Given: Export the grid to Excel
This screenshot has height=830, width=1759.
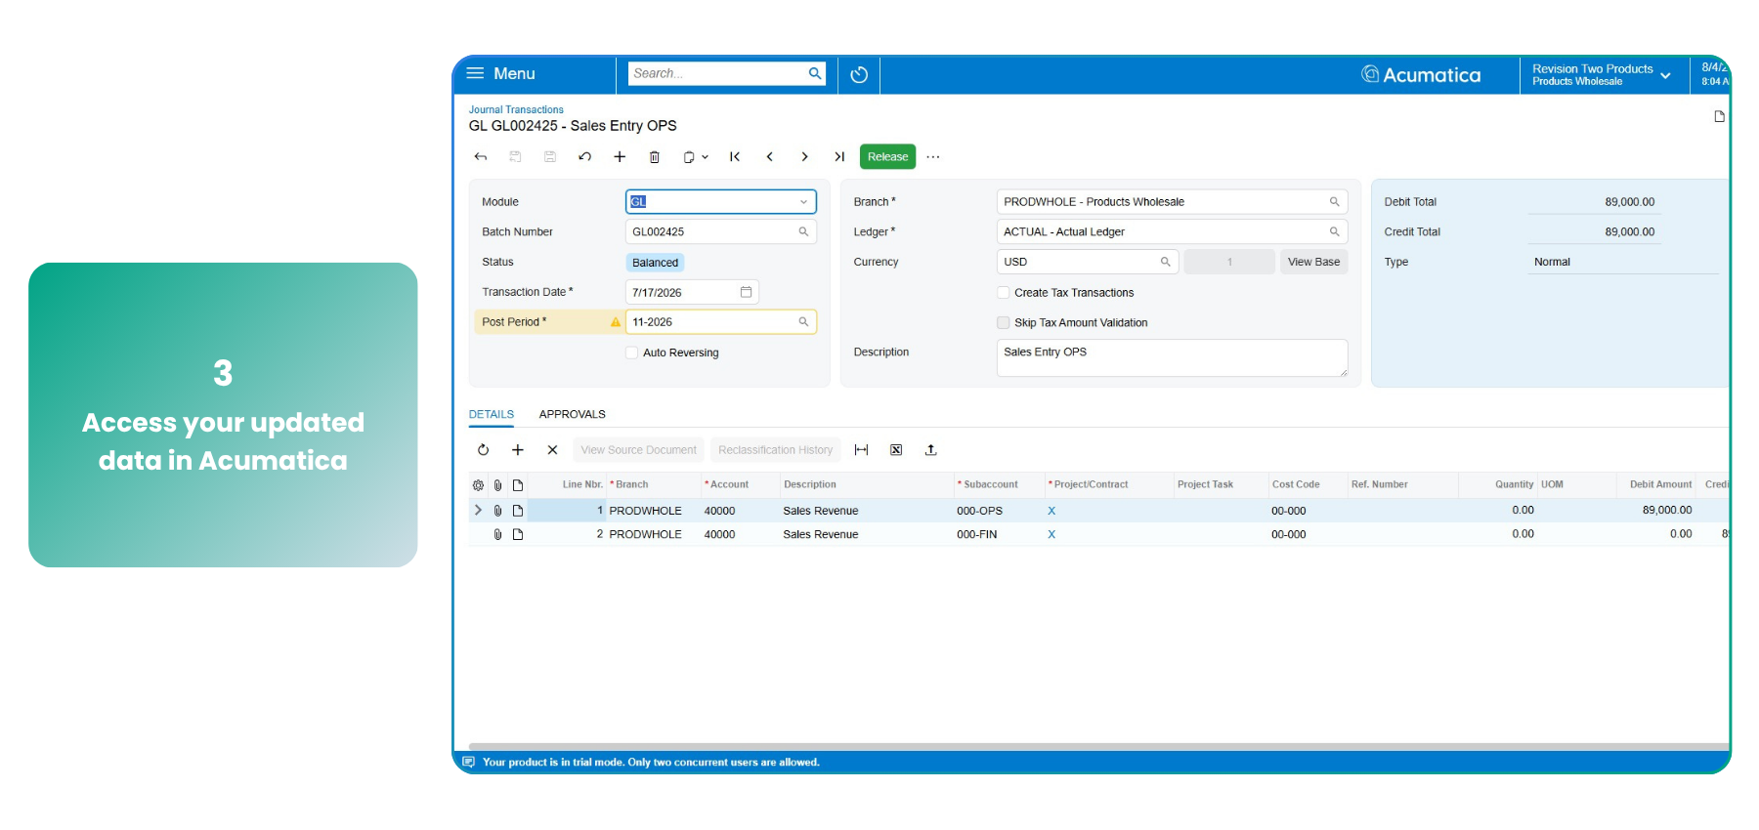Looking at the screenshot, I should (x=896, y=450).
